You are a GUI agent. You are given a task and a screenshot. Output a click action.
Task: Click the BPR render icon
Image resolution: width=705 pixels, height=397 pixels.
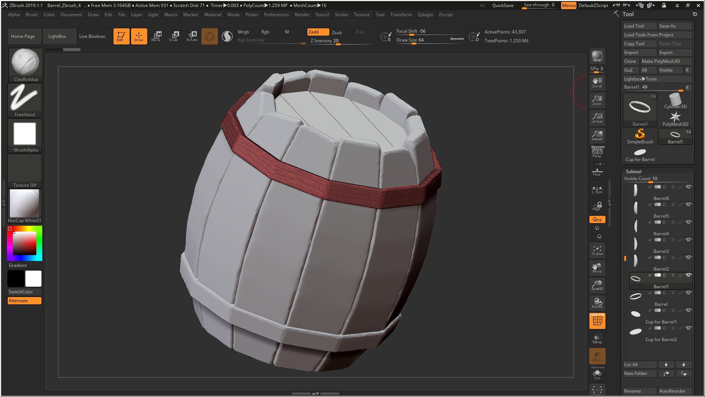tap(597, 57)
